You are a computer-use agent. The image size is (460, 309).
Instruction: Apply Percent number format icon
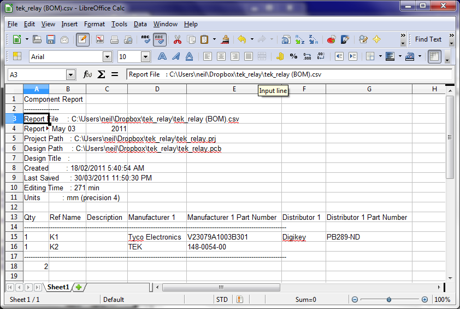(x=293, y=56)
